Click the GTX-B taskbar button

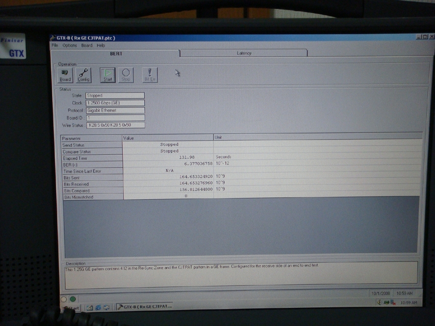click(x=144, y=307)
